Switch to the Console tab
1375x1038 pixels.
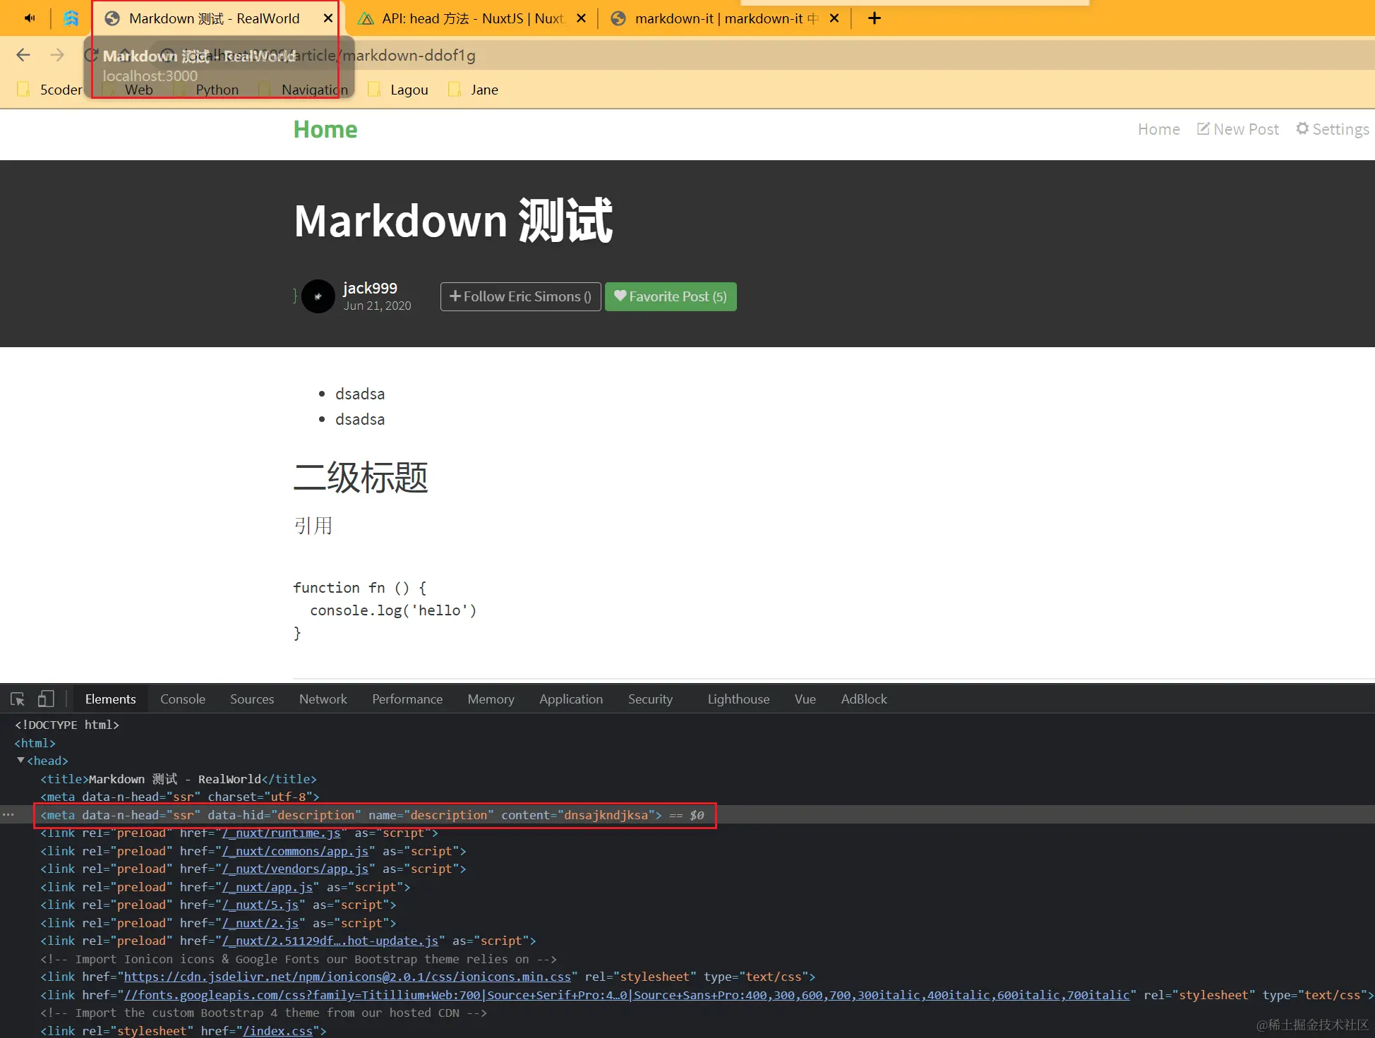183,699
